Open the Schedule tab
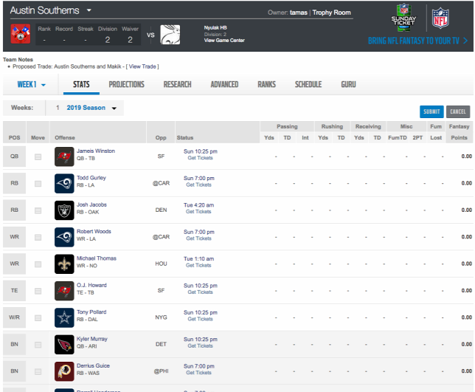The width and height of the screenshot is (475, 392). click(x=308, y=84)
